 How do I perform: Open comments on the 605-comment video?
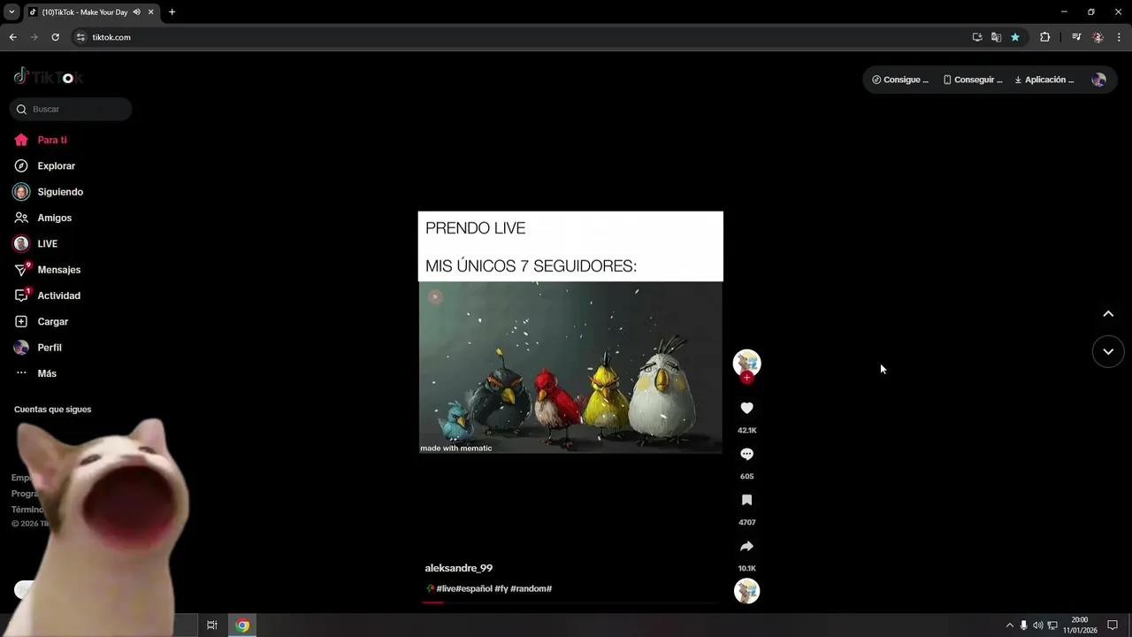[746, 454]
